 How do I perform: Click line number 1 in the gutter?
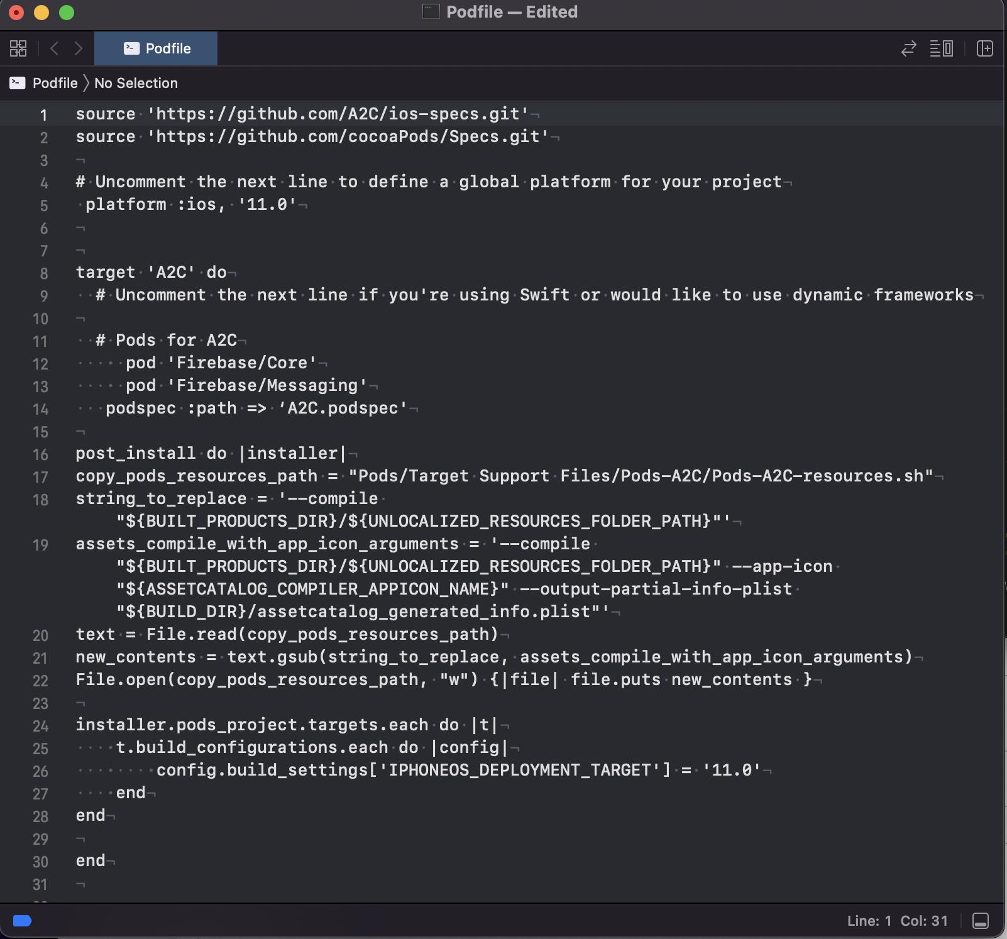click(43, 115)
